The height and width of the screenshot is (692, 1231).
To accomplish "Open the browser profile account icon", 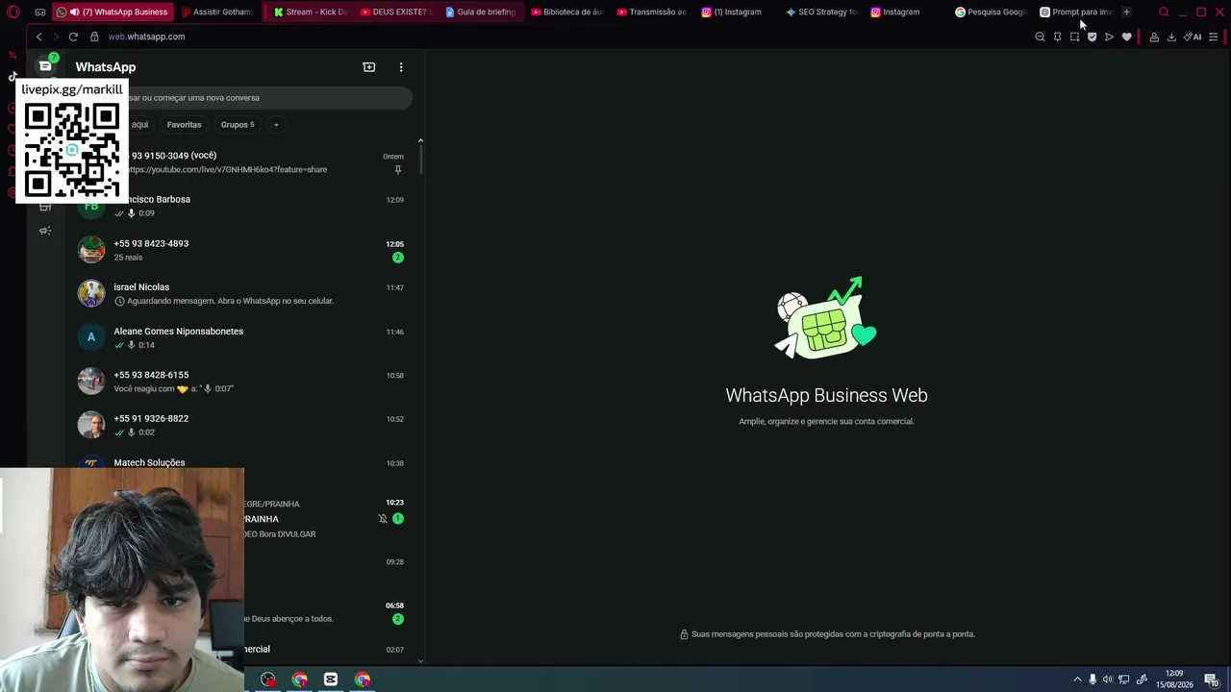I will pyautogui.click(x=1154, y=37).
